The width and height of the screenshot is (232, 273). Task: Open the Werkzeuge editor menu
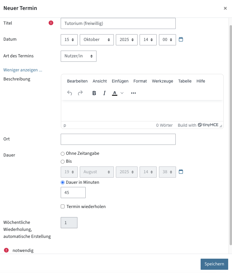162,81
